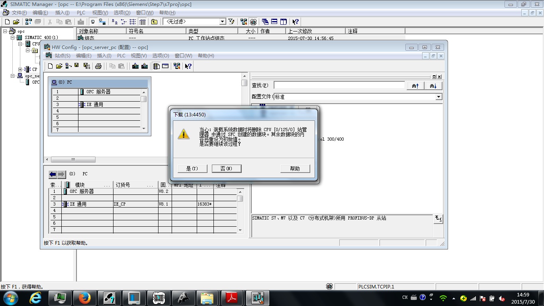This screenshot has height=306, width=544.
Task: Click the 查找 search input field in the catalog
Action: point(339,85)
